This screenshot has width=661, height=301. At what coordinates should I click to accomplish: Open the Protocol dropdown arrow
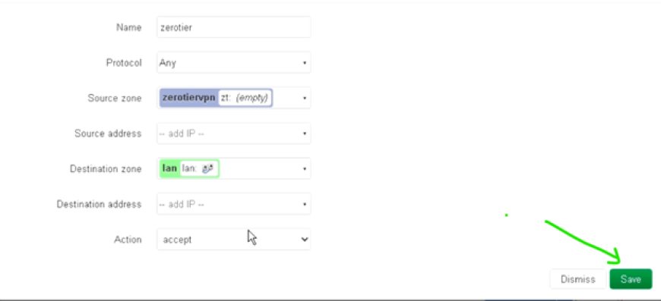305,63
